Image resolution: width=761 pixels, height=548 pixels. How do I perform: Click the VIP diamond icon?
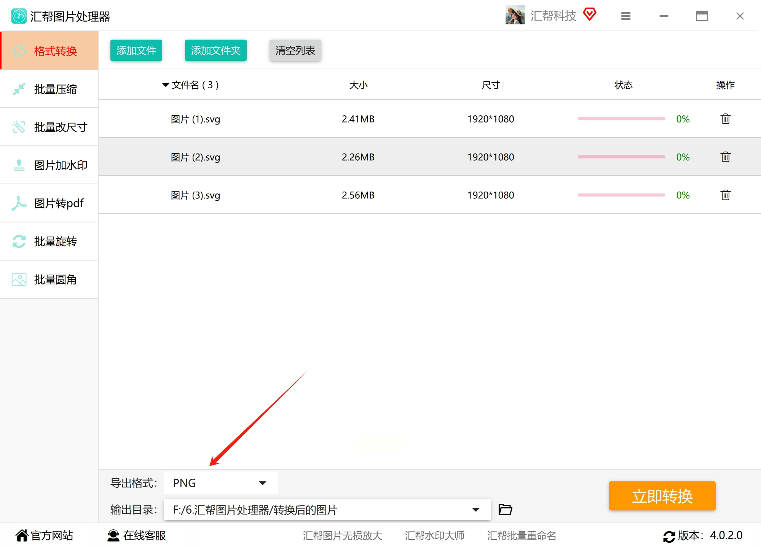(589, 14)
